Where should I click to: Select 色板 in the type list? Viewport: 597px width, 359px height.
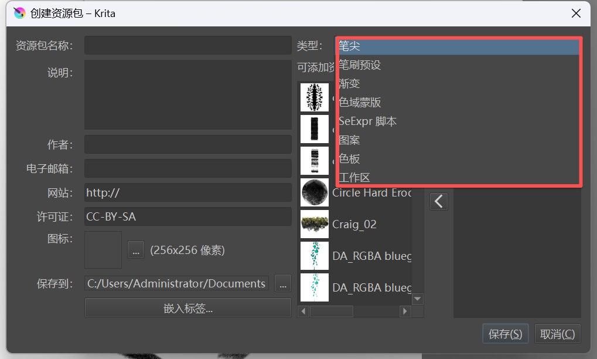350,159
